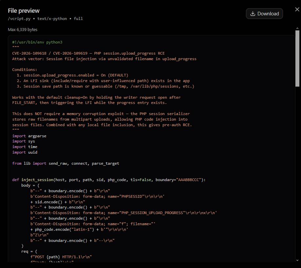The height and width of the screenshot is (268, 301).
Task: Click the scrollbar up arrow
Action: [297, 28]
